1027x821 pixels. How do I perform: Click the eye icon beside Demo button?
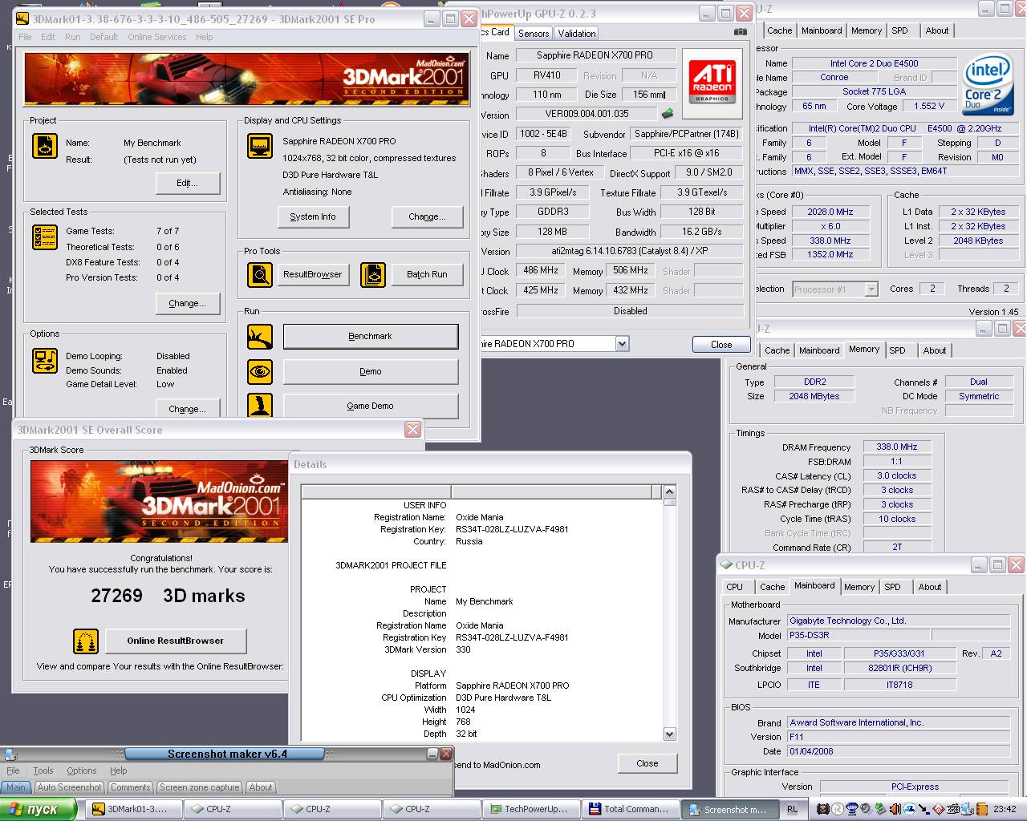[260, 371]
